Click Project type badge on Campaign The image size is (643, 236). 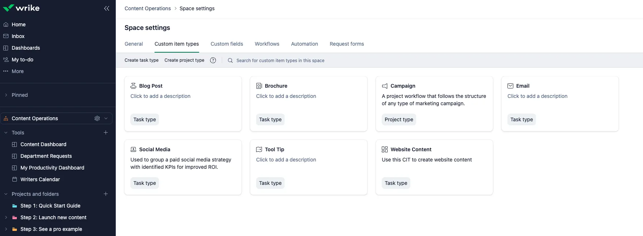pyautogui.click(x=399, y=119)
